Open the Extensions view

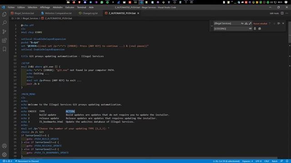pyautogui.click(x=4, y=40)
